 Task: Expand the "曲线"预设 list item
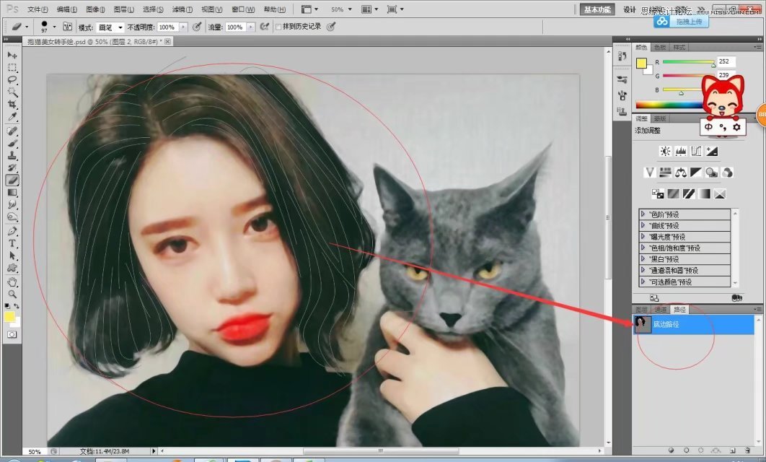(684, 225)
